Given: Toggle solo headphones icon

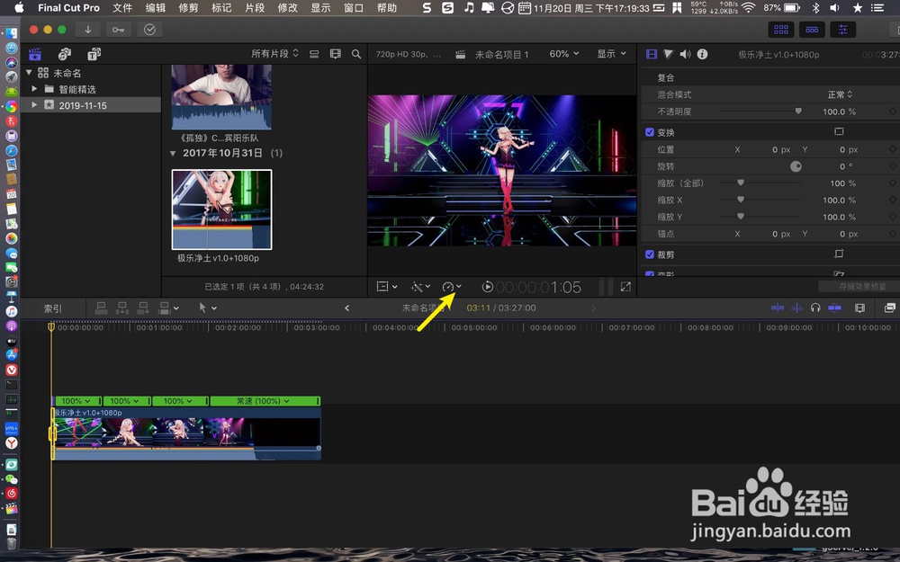Looking at the screenshot, I should pyautogui.click(x=815, y=308).
